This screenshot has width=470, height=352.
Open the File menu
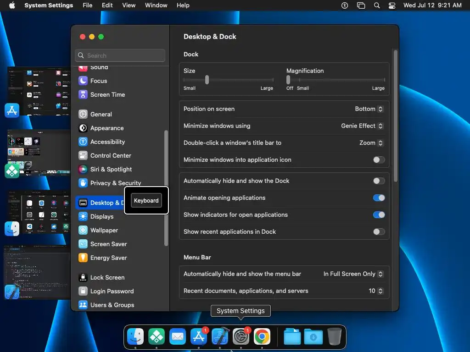(88, 5)
